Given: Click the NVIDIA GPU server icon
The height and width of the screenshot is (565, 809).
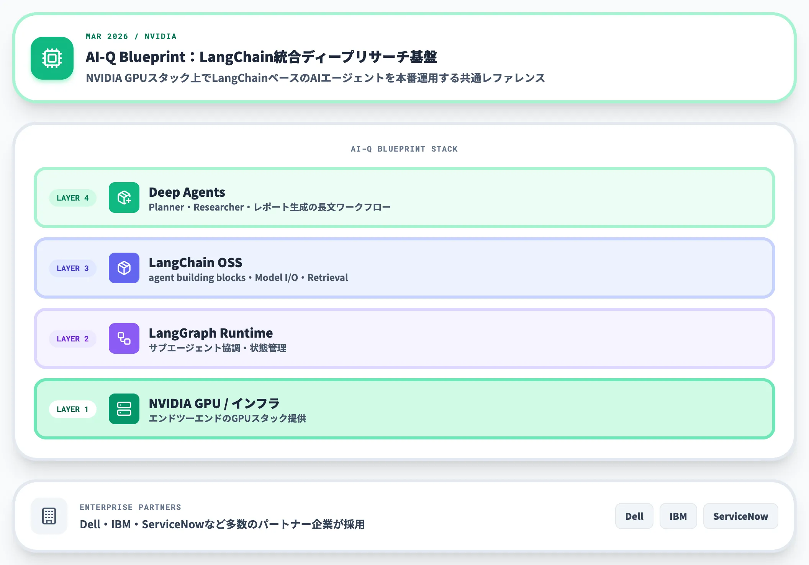Looking at the screenshot, I should point(124,409).
